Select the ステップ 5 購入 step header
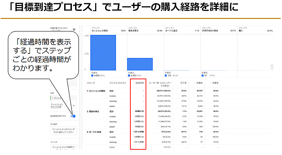Screen dimensions: 282x155 coord(256,29)
